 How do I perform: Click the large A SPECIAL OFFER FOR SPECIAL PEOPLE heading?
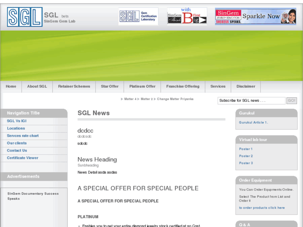click(138, 188)
